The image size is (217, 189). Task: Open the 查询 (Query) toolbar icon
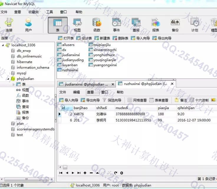(136, 25)
